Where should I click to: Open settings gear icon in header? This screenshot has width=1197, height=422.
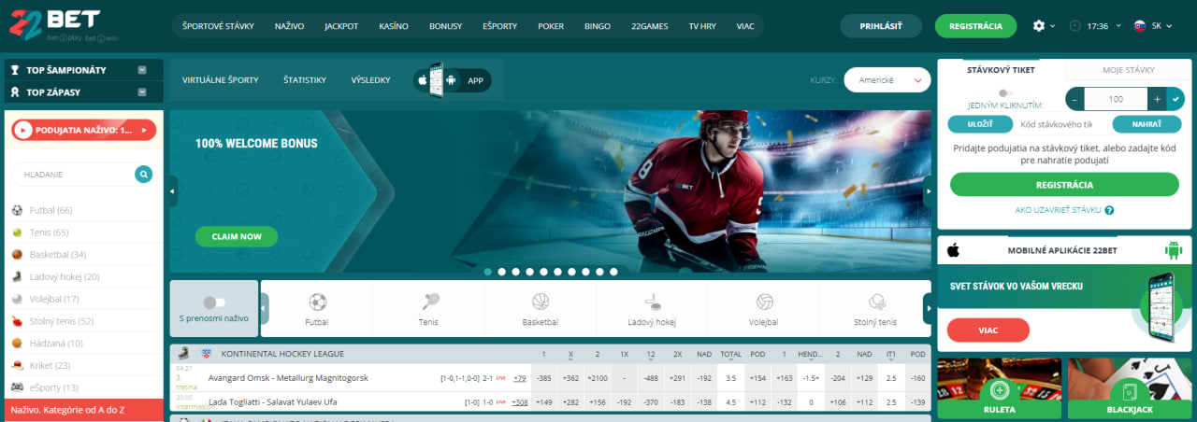pyautogui.click(x=1038, y=26)
